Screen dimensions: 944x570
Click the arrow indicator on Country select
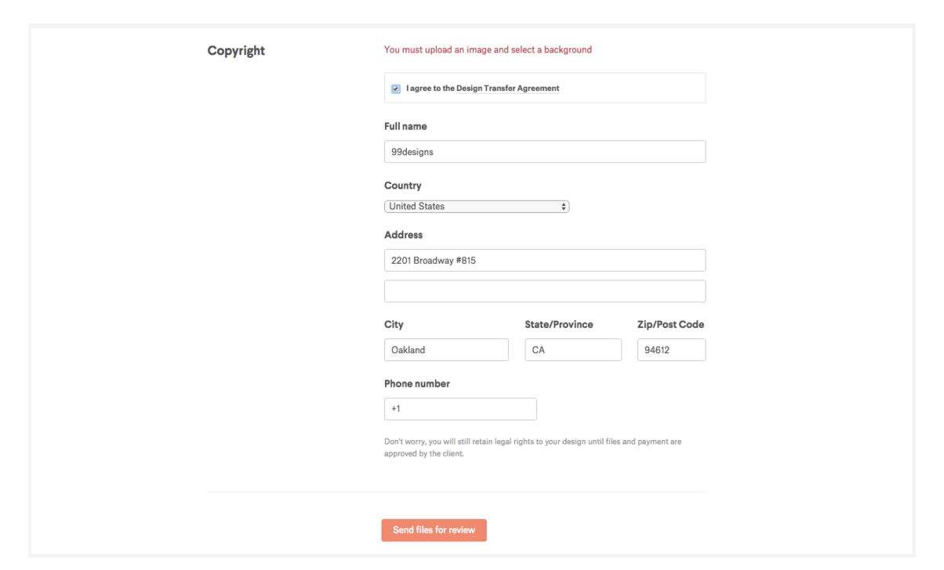point(564,207)
